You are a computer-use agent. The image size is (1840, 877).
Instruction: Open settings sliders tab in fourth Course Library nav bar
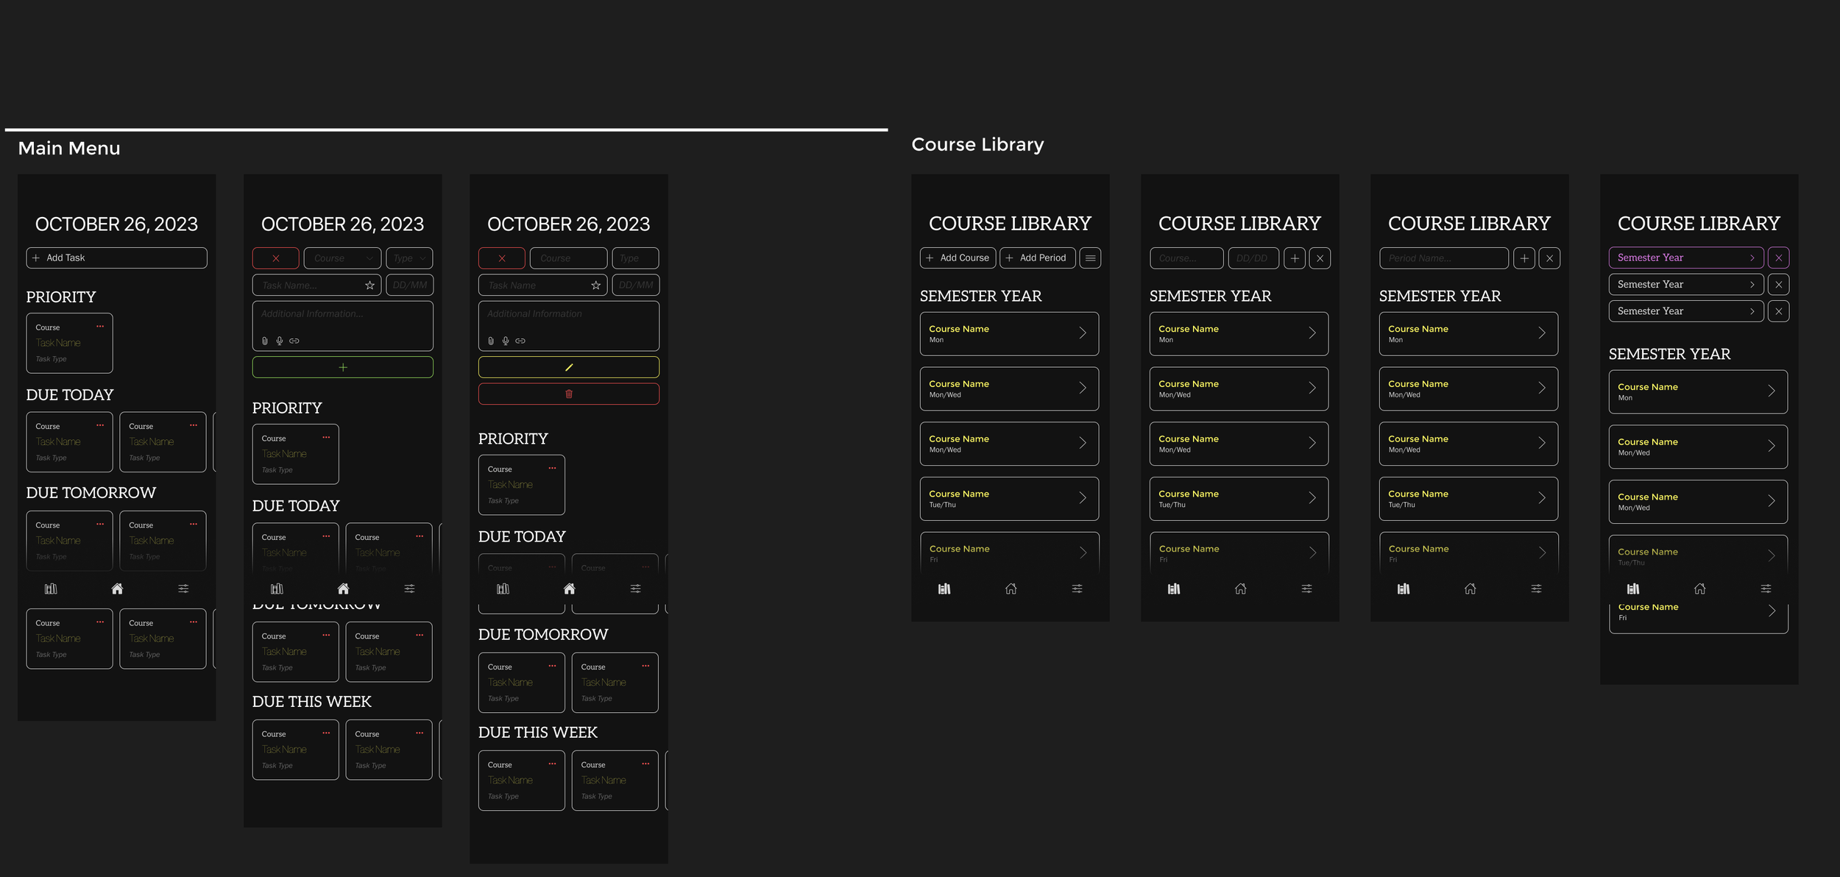[x=1766, y=589]
